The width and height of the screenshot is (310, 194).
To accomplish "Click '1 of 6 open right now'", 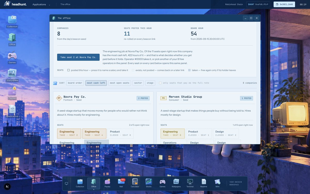I will coord(243,125).
